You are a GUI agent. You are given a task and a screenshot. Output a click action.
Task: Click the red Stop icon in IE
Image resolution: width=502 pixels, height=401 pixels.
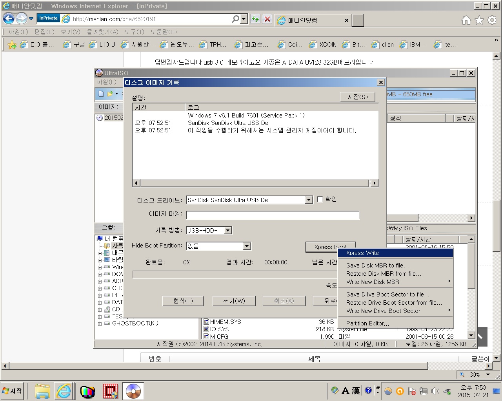click(267, 19)
